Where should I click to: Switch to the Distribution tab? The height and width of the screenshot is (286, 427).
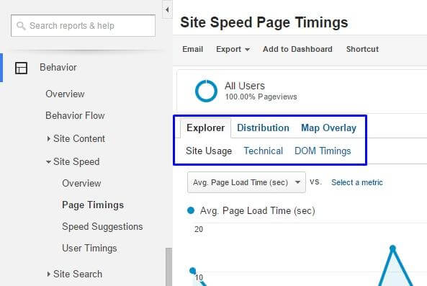click(x=263, y=128)
